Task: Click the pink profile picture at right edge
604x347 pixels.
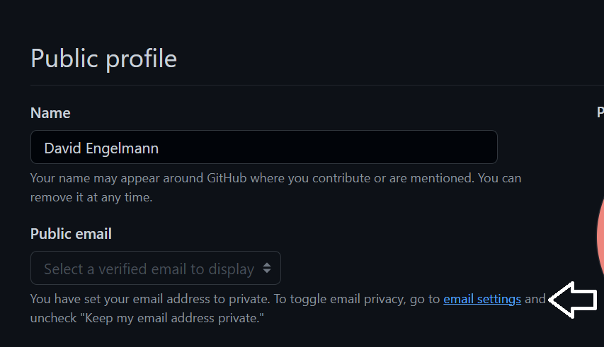Action: 600,236
